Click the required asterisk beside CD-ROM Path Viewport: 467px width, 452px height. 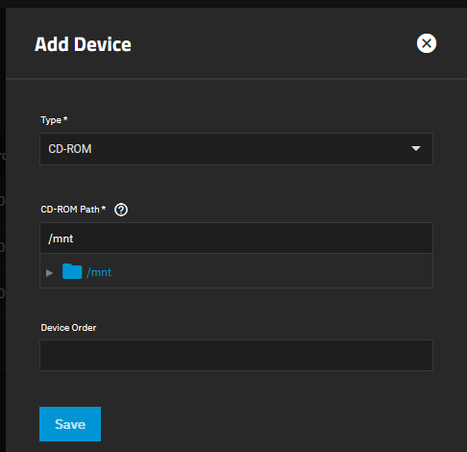coord(104,208)
